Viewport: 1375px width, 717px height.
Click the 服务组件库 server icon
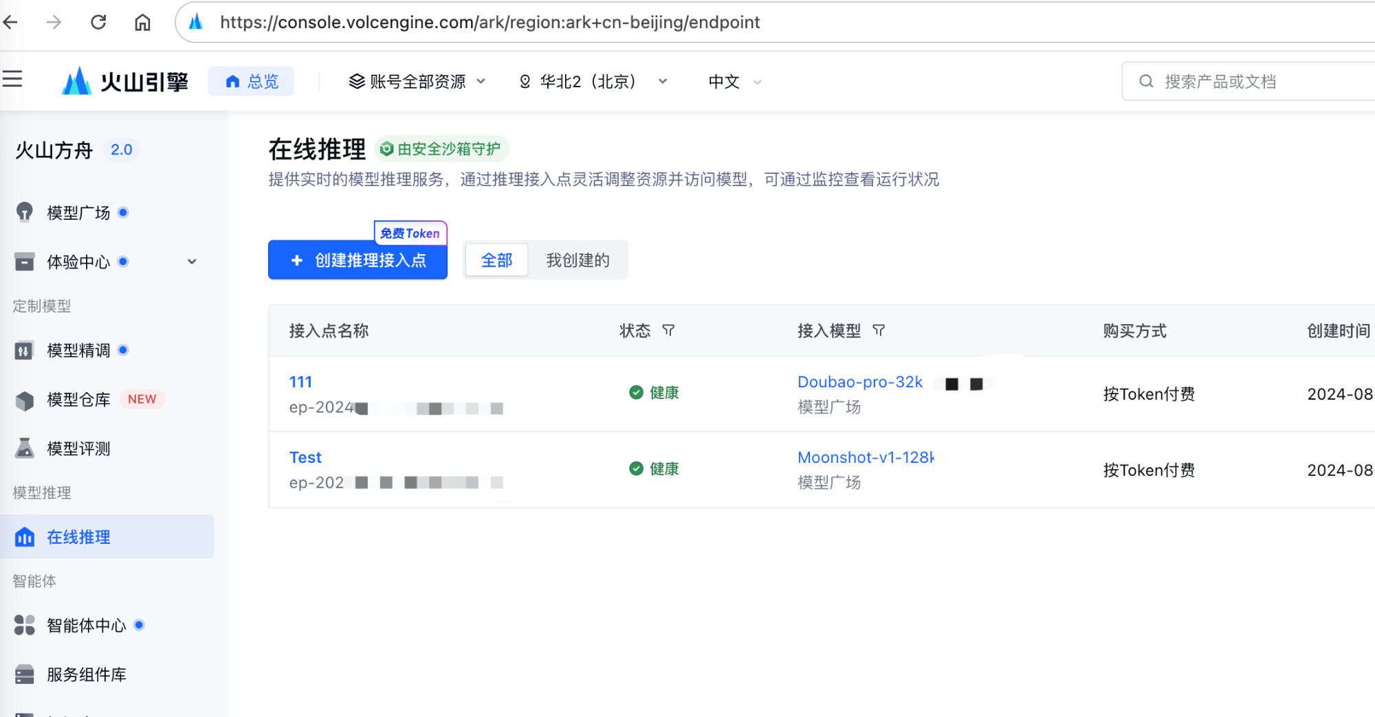(25, 674)
